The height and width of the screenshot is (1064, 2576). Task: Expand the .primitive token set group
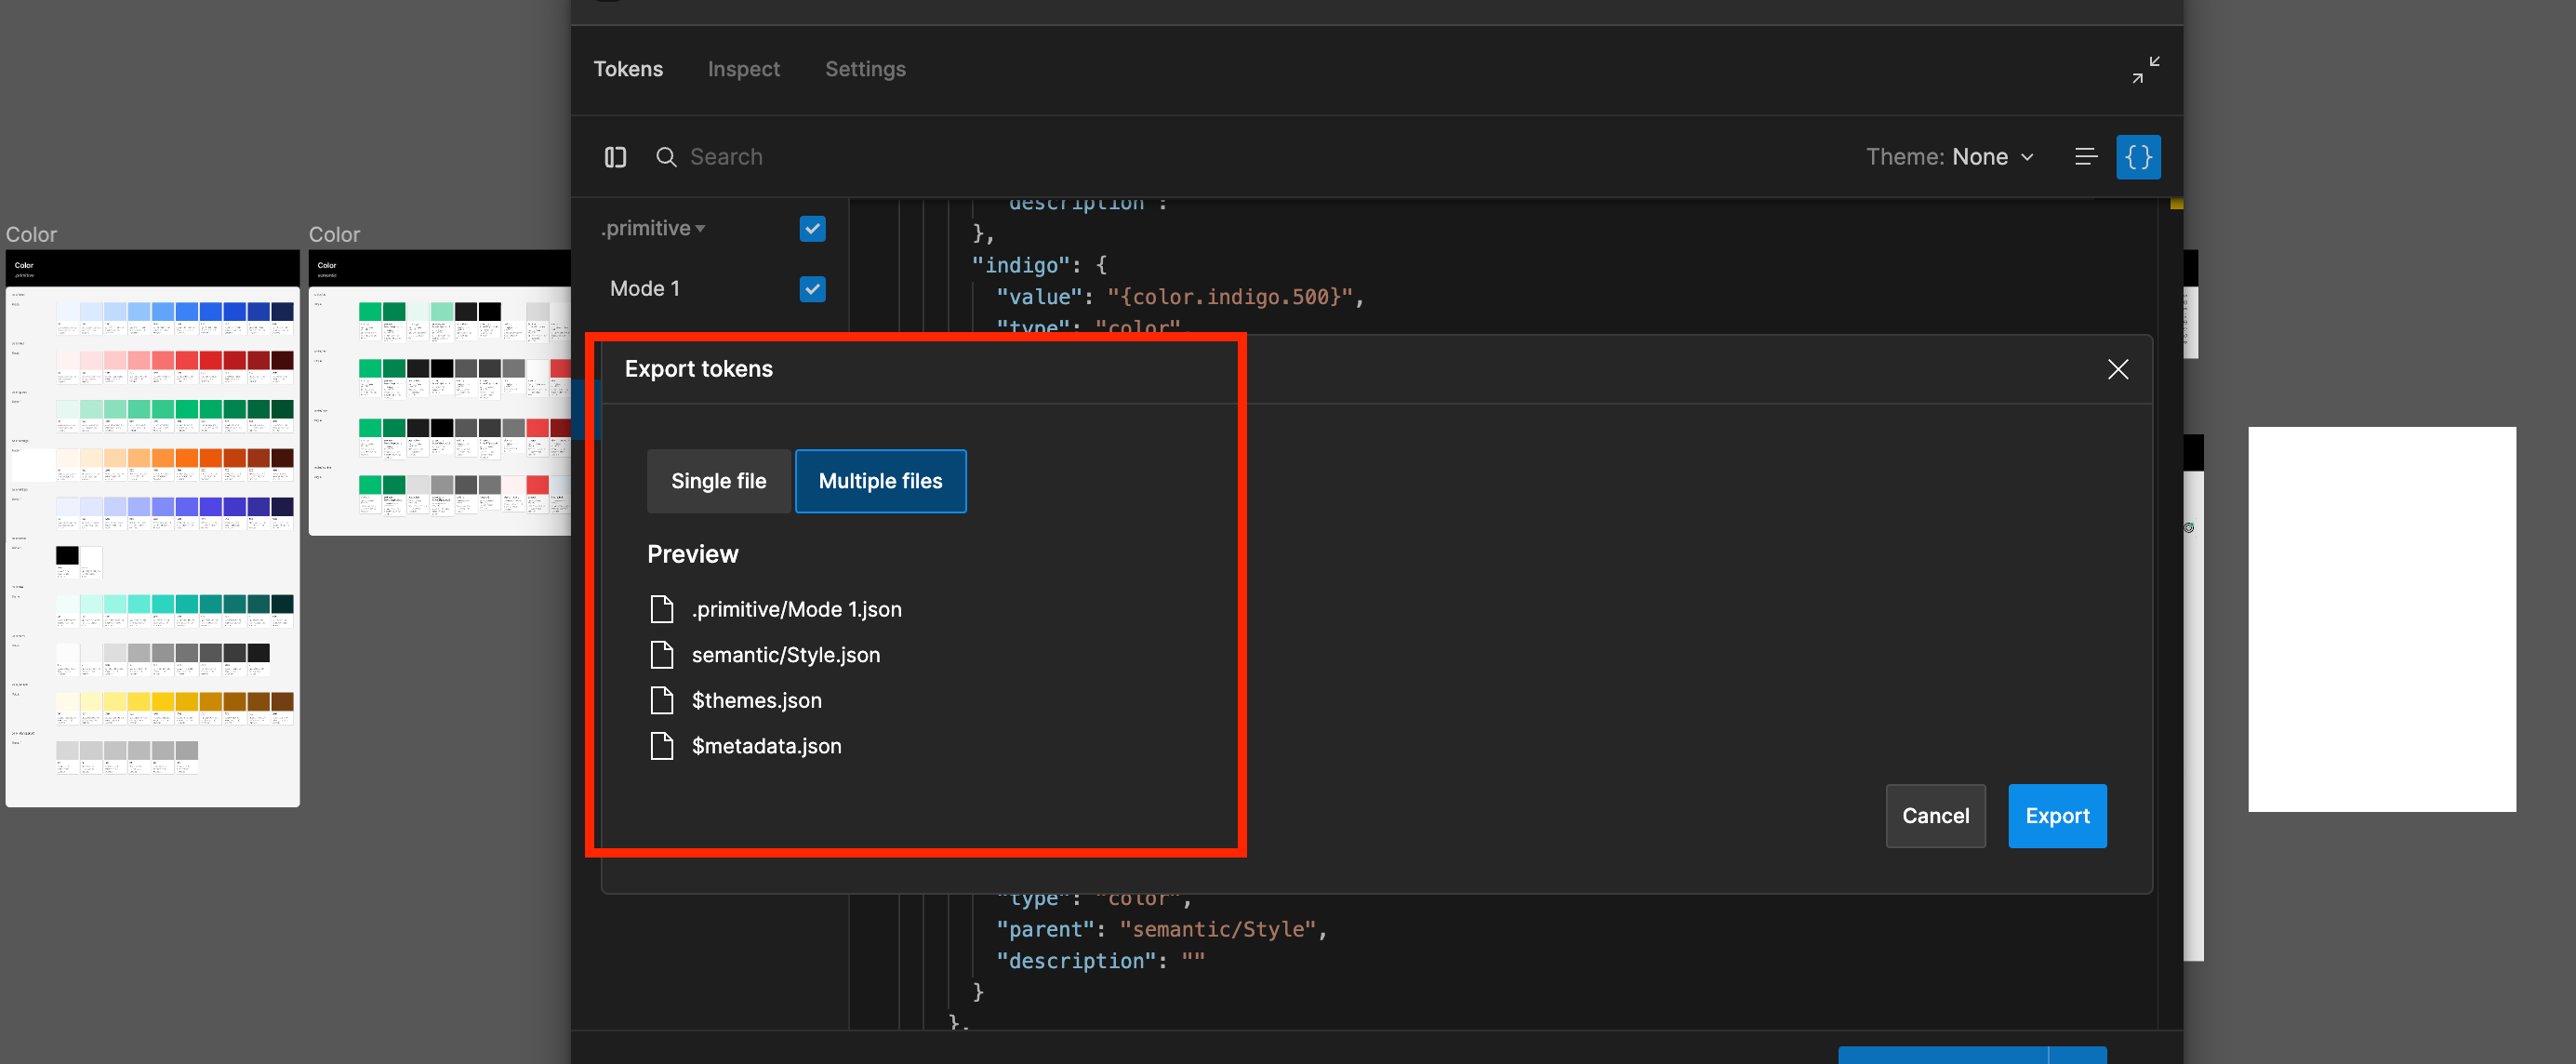[x=652, y=228]
